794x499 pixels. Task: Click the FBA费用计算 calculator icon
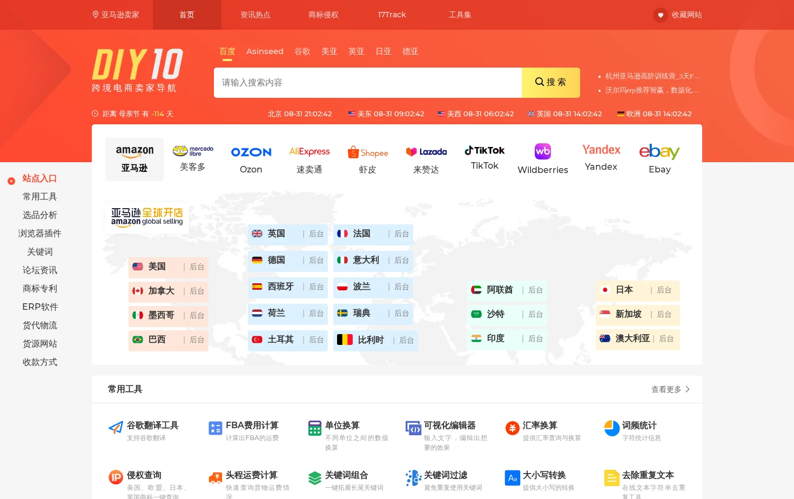pos(215,428)
